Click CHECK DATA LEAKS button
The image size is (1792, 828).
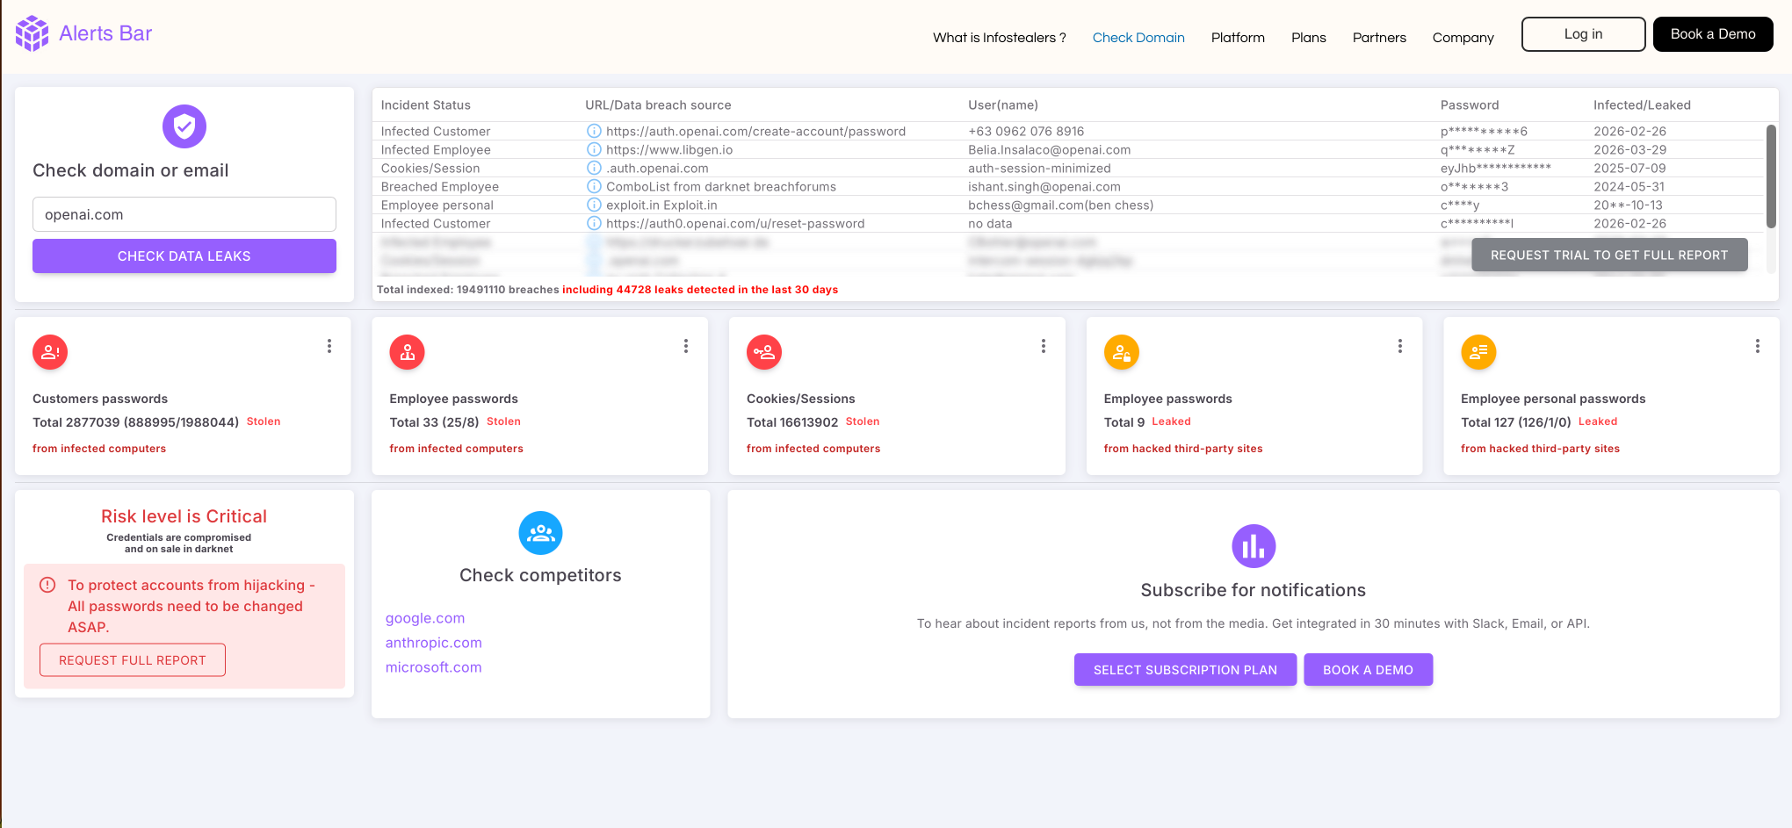pyautogui.click(x=184, y=256)
